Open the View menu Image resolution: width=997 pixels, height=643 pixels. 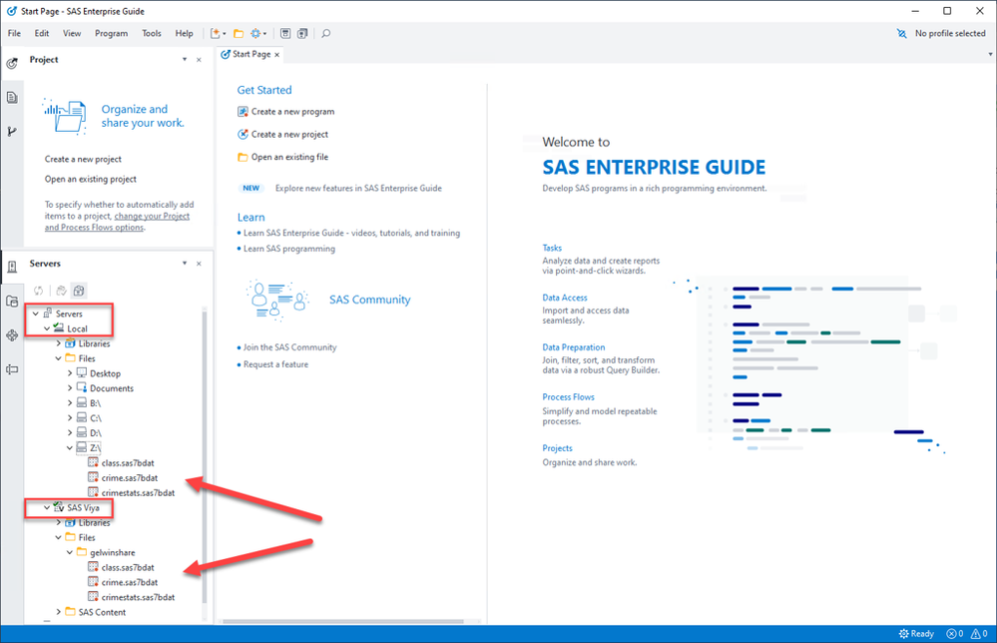(72, 33)
